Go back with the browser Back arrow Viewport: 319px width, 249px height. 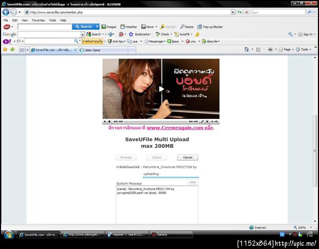coord(6,12)
